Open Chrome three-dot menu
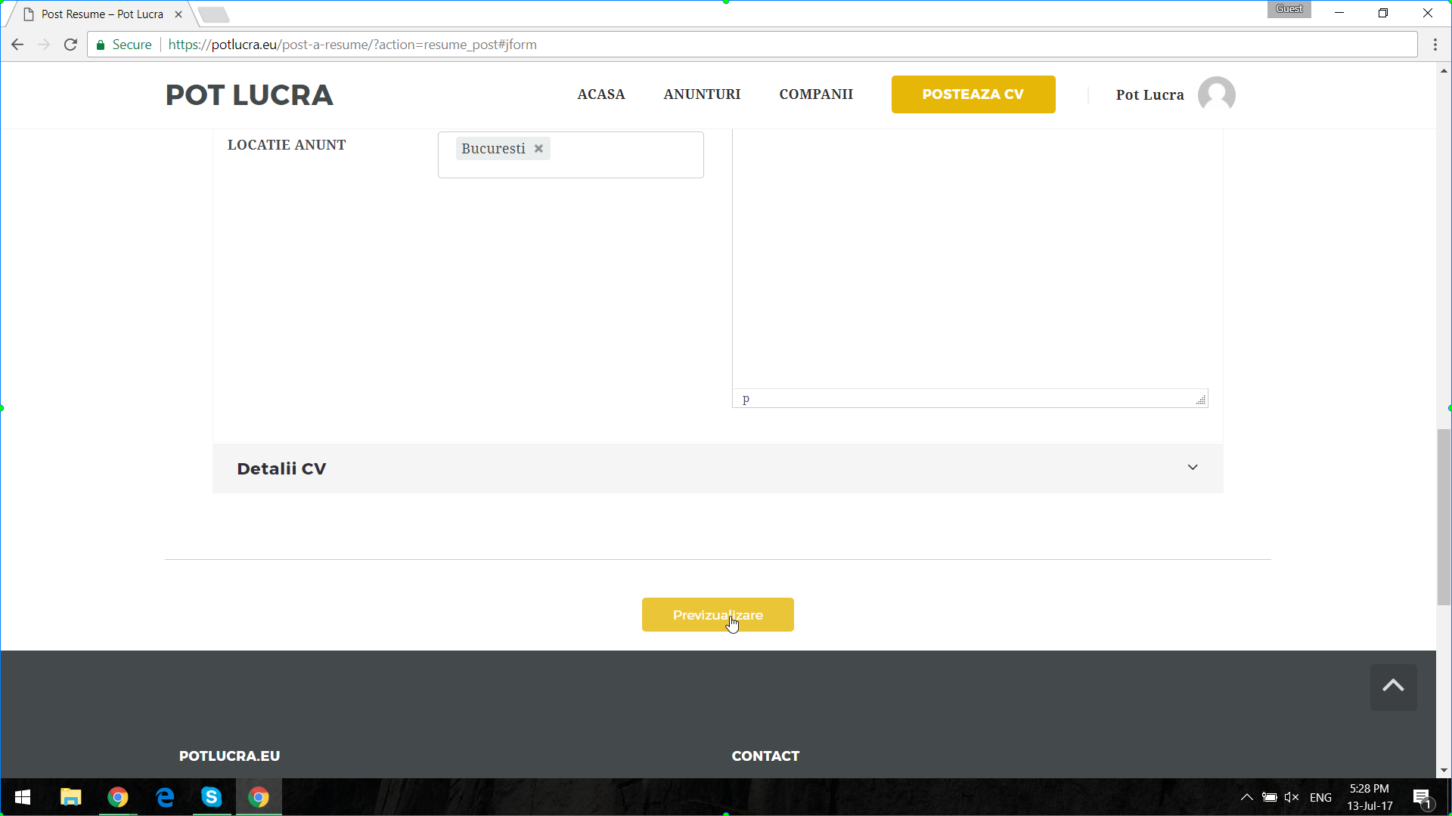The height and width of the screenshot is (816, 1452). point(1435,45)
